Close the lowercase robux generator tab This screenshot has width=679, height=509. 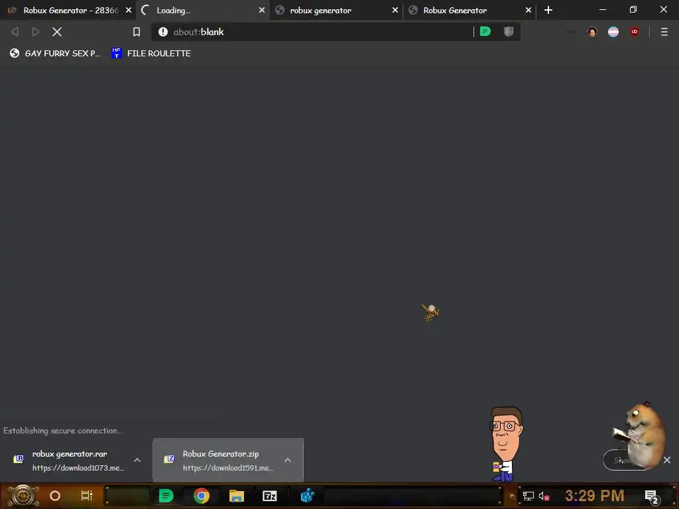pyautogui.click(x=395, y=10)
